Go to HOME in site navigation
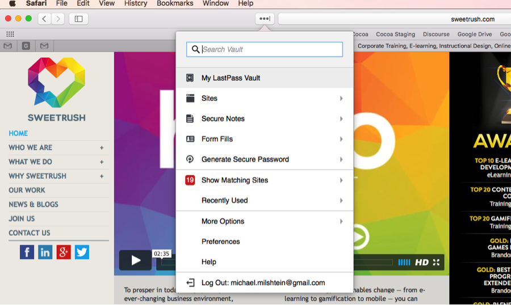Image resolution: width=511 pixels, height=305 pixels. (18, 133)
